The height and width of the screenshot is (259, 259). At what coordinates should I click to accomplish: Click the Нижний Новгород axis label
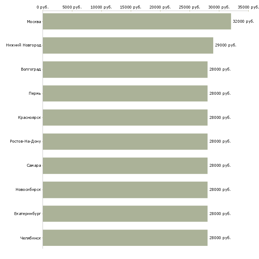click(x=23, y=45)
